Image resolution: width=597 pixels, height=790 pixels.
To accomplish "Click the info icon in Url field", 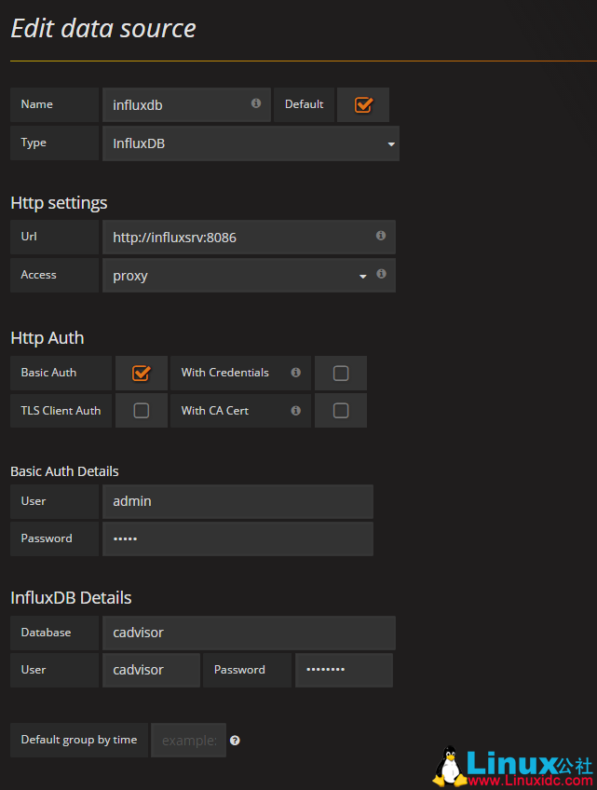I will pyautogui.click(x=381, y=236).
